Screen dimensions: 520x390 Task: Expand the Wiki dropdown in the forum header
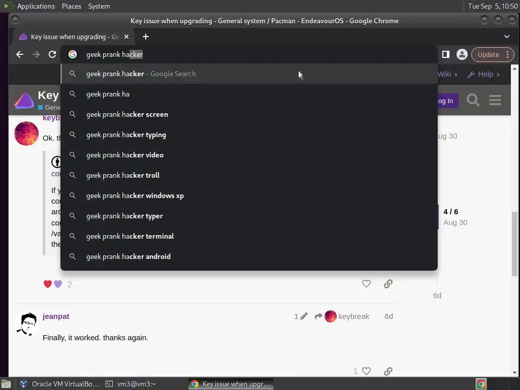tap(447, 74)
